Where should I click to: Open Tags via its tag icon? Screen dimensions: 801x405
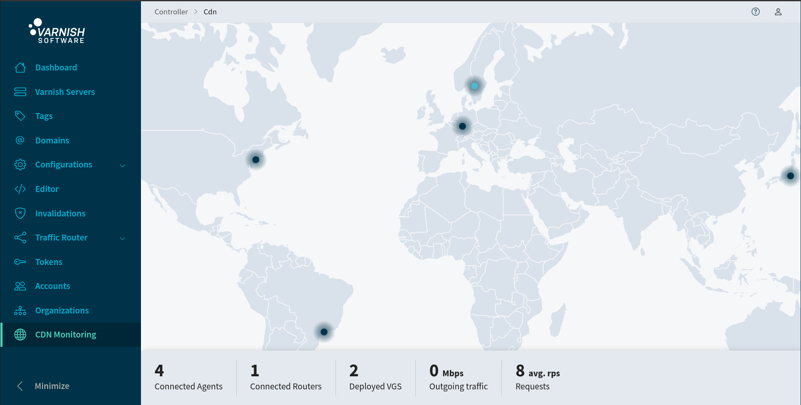[x=20, y=116]
